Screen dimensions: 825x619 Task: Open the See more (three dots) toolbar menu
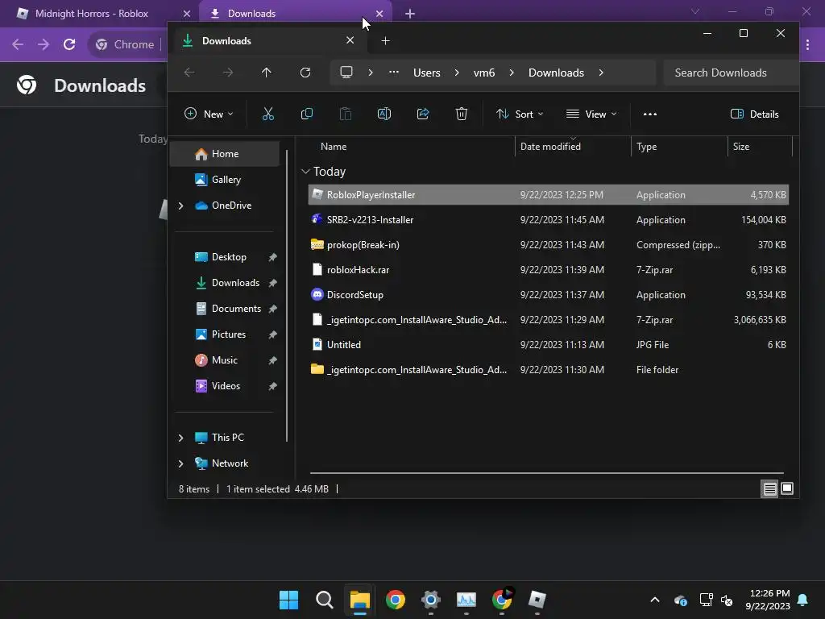[650, 114]
